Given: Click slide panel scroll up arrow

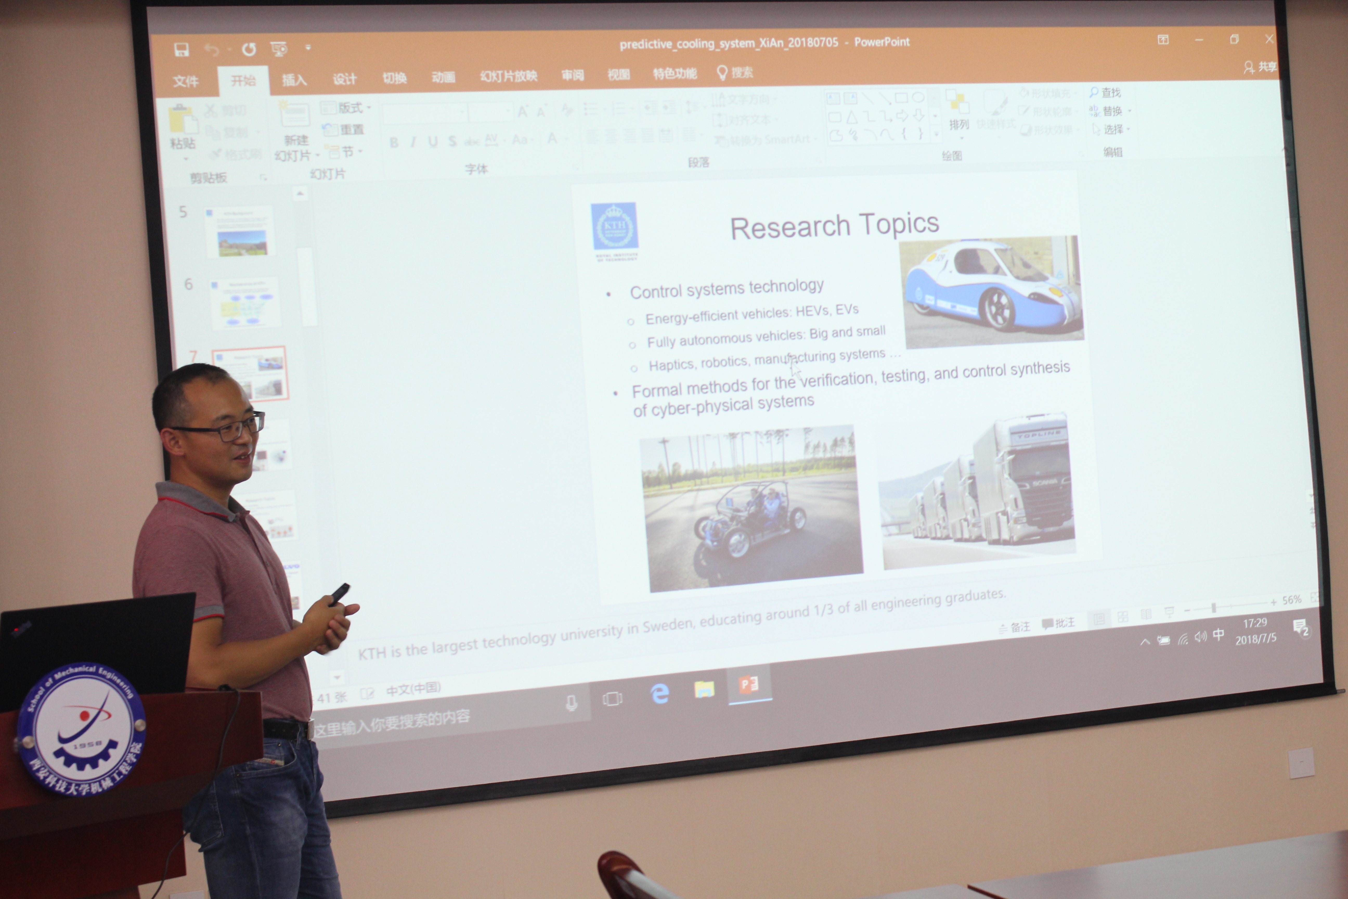Looking at the screenshot, I should [300, 194].
